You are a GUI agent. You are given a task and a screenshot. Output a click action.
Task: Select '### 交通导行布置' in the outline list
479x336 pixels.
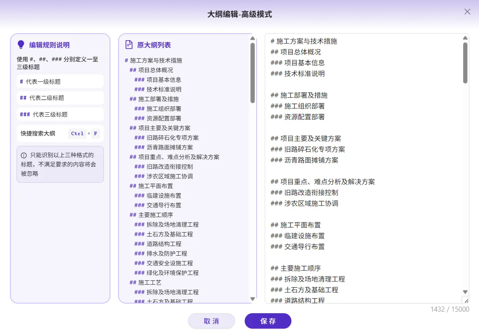158,205
